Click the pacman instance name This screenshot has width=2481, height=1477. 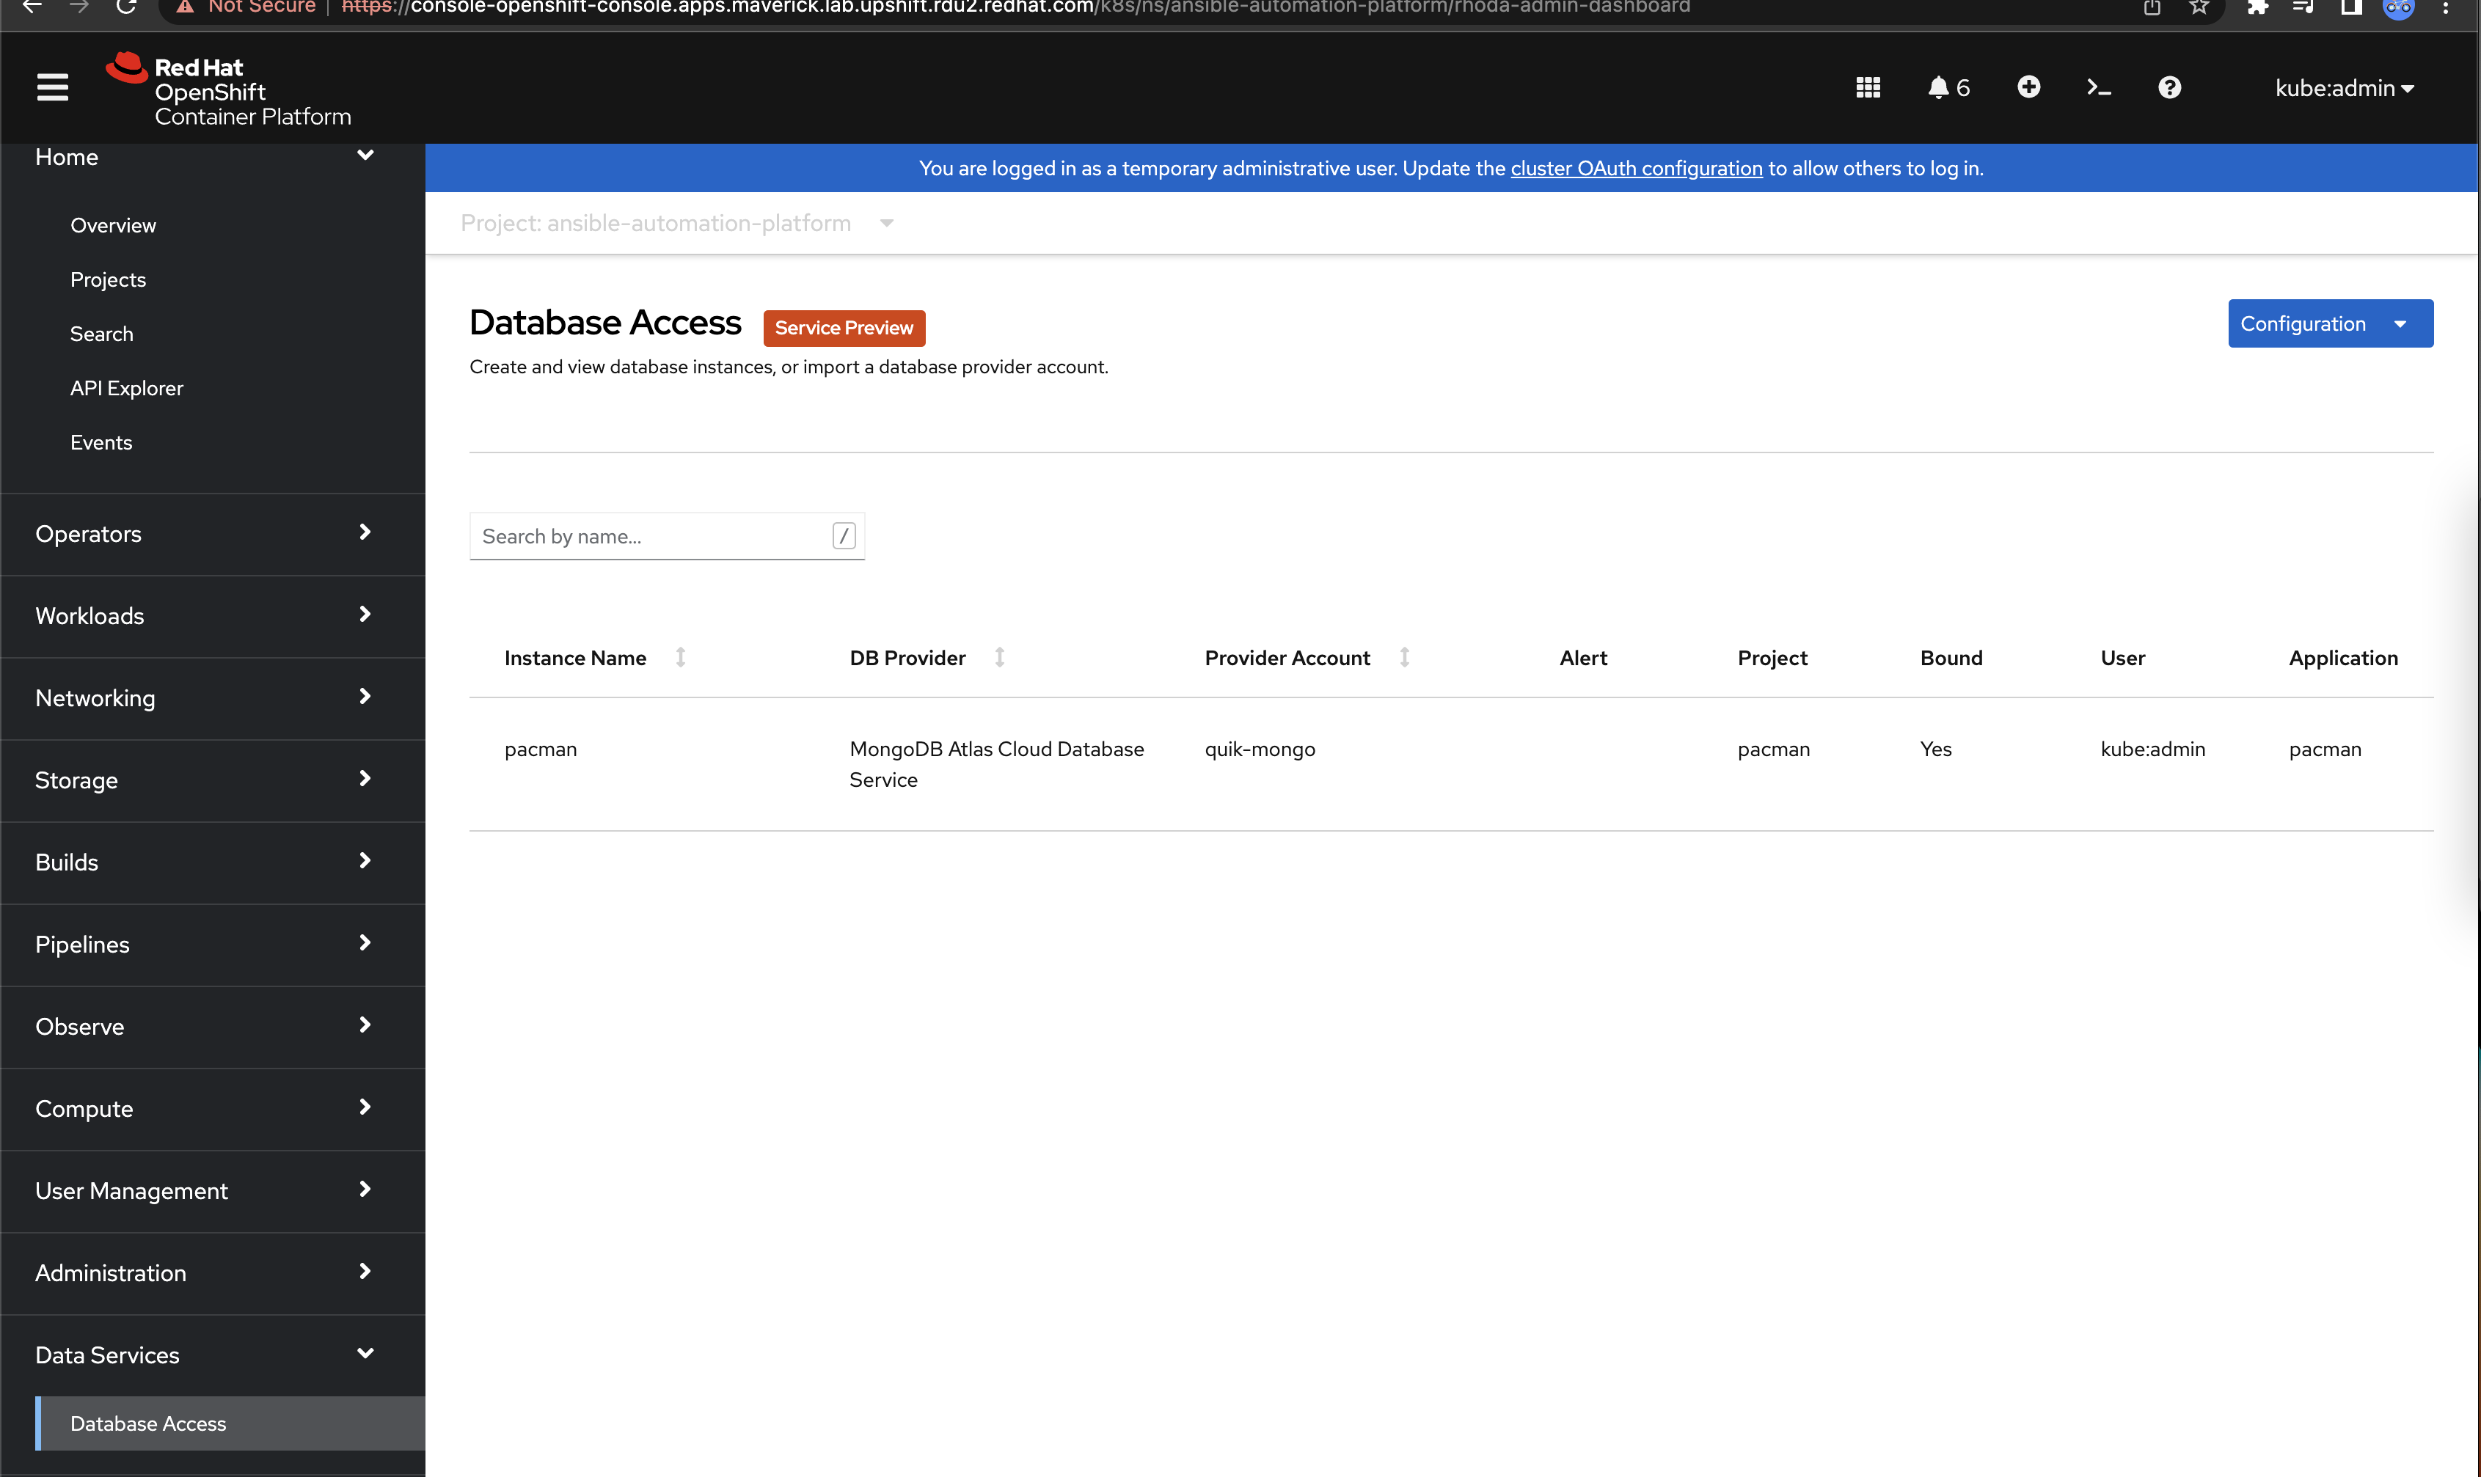point(540,749)
